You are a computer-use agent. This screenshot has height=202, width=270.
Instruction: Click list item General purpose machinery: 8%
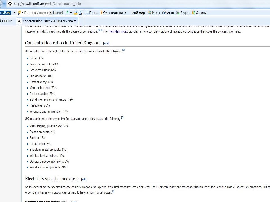49,162
